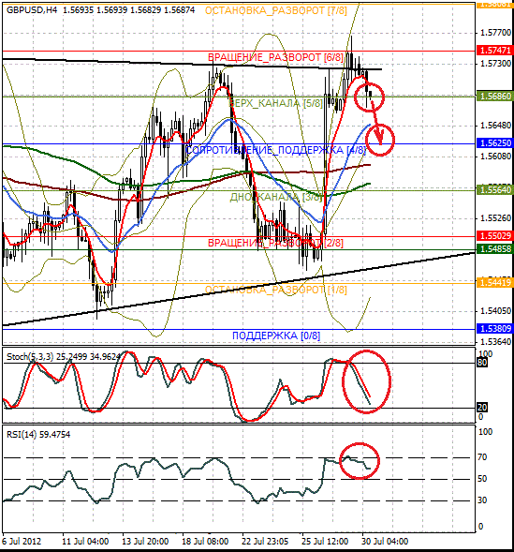Click the 30 Jul 04:00 time marker

click(x=385, y=541)
